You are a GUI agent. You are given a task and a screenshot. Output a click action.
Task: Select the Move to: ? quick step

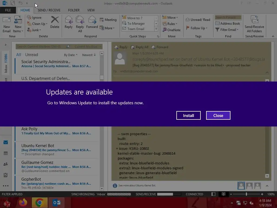click(138, 18)
